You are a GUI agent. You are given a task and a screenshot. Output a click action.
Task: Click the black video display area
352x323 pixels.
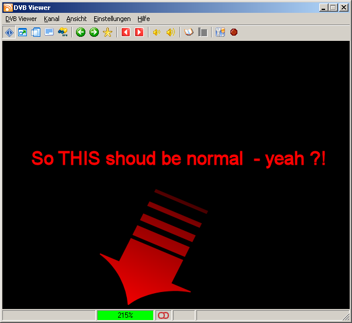(x=176, y=175)
